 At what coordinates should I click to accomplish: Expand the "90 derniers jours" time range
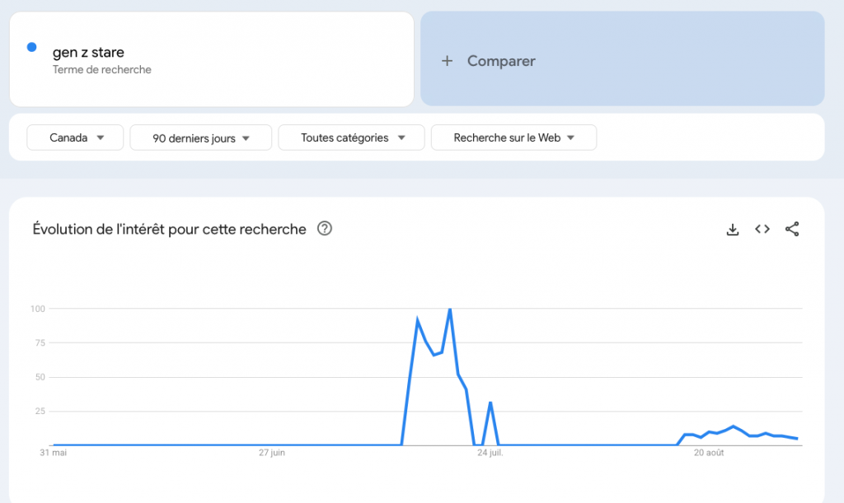[200, 138]
